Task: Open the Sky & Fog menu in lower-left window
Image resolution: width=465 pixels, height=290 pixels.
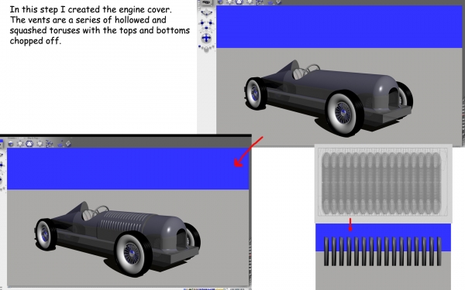Action: pos(33,138)
